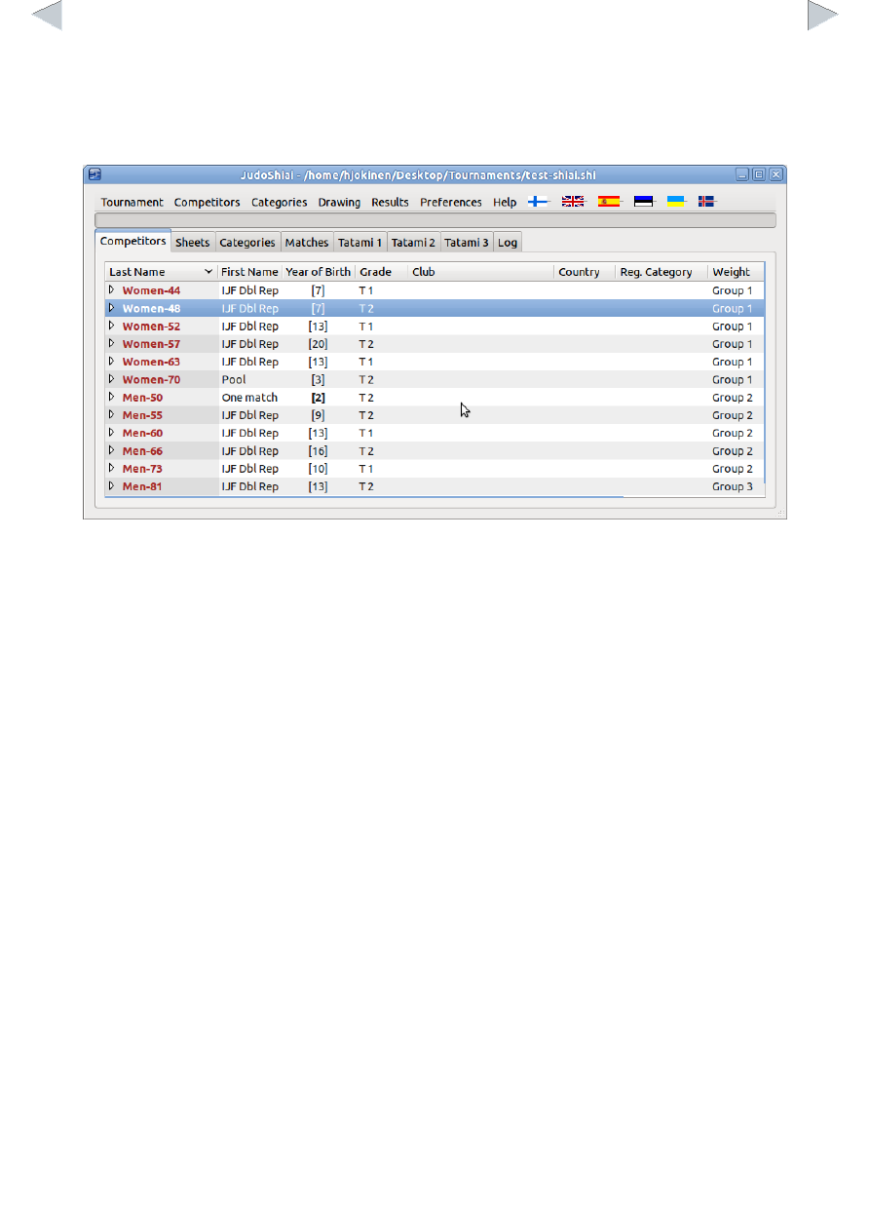This screenshot has height=1231, width=870.
Task: Switch language with the Finnish flag
Action: (539, 202)
